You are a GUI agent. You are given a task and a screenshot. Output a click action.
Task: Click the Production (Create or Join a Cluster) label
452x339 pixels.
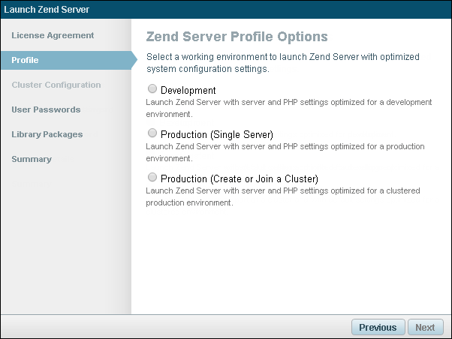(240, 179)
